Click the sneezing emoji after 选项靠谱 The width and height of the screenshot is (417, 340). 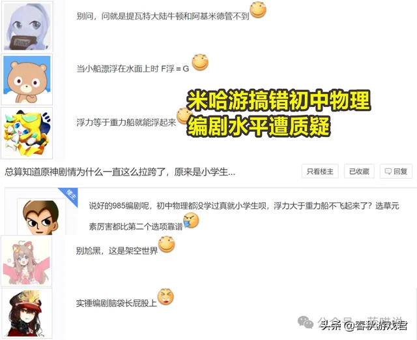click(191, 221)
